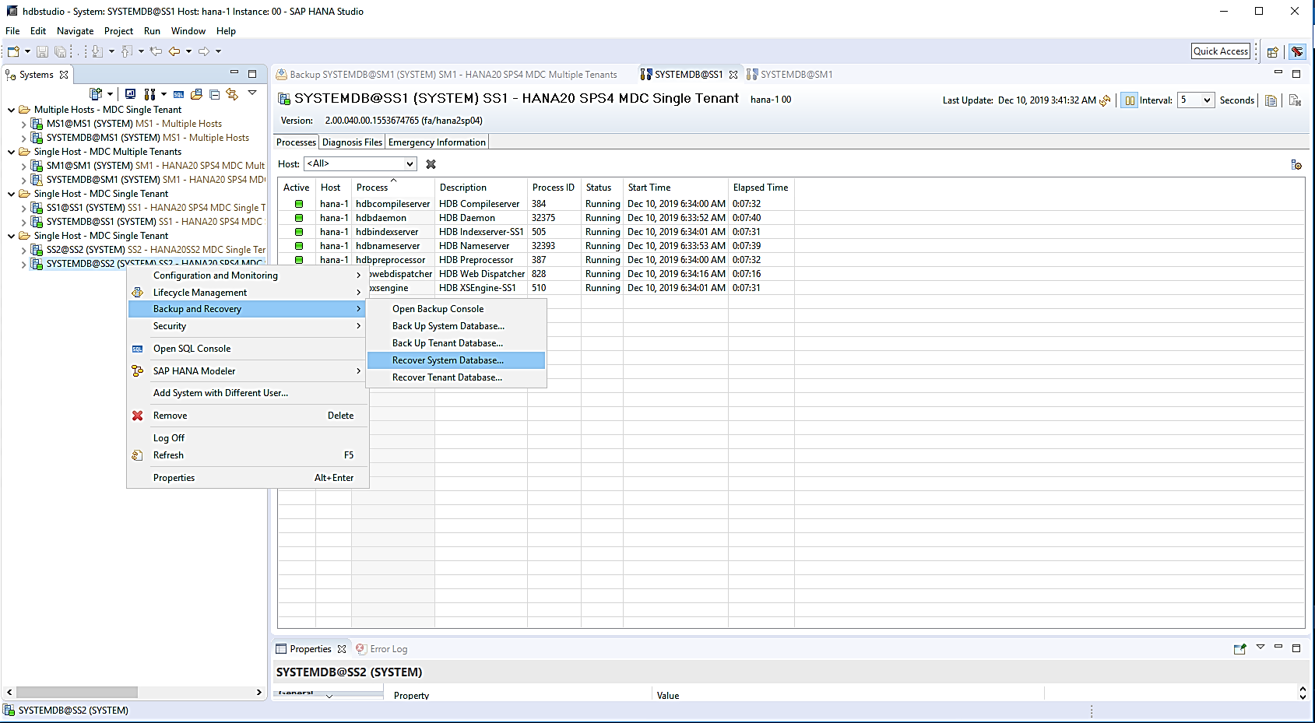The image size is (1315, 723).
Task: Click the Administration monitor icon in Systems toolbar
Action: tap(130, 94)
